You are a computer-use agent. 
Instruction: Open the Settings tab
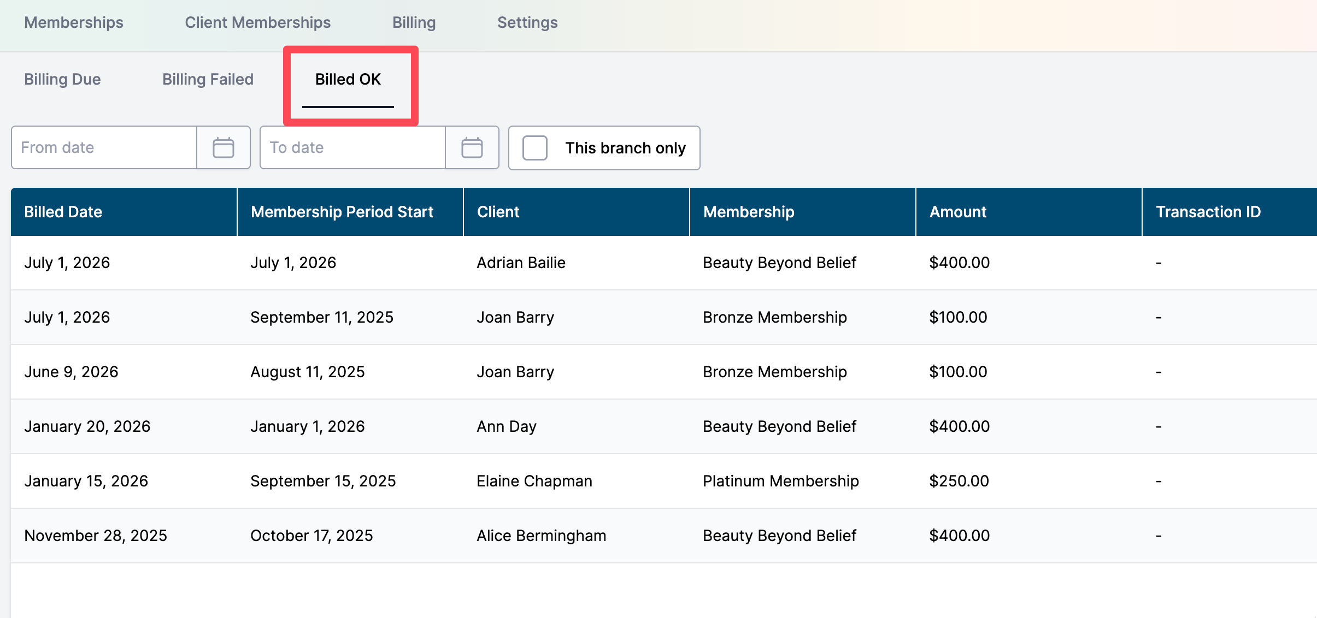(527, 22)
